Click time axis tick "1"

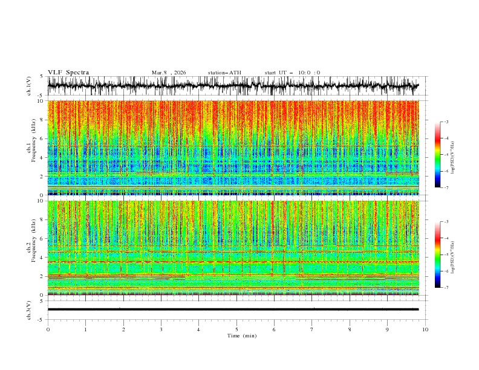pos(85,329)
